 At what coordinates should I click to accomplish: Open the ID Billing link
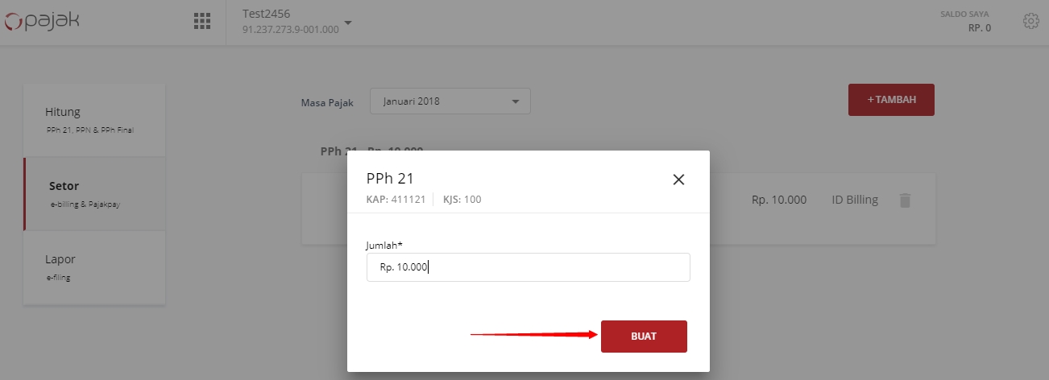[855, 200]
